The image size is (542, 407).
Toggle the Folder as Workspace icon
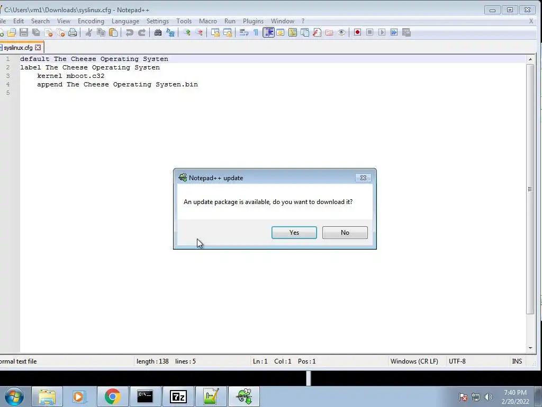point(329,32)
